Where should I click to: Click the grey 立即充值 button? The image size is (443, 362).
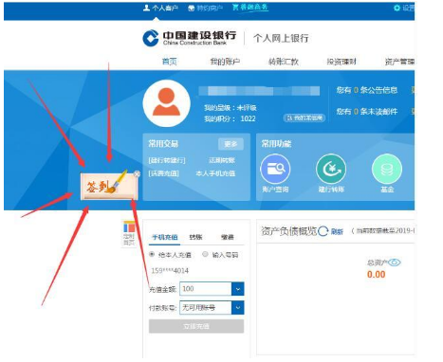click(196, 326)
